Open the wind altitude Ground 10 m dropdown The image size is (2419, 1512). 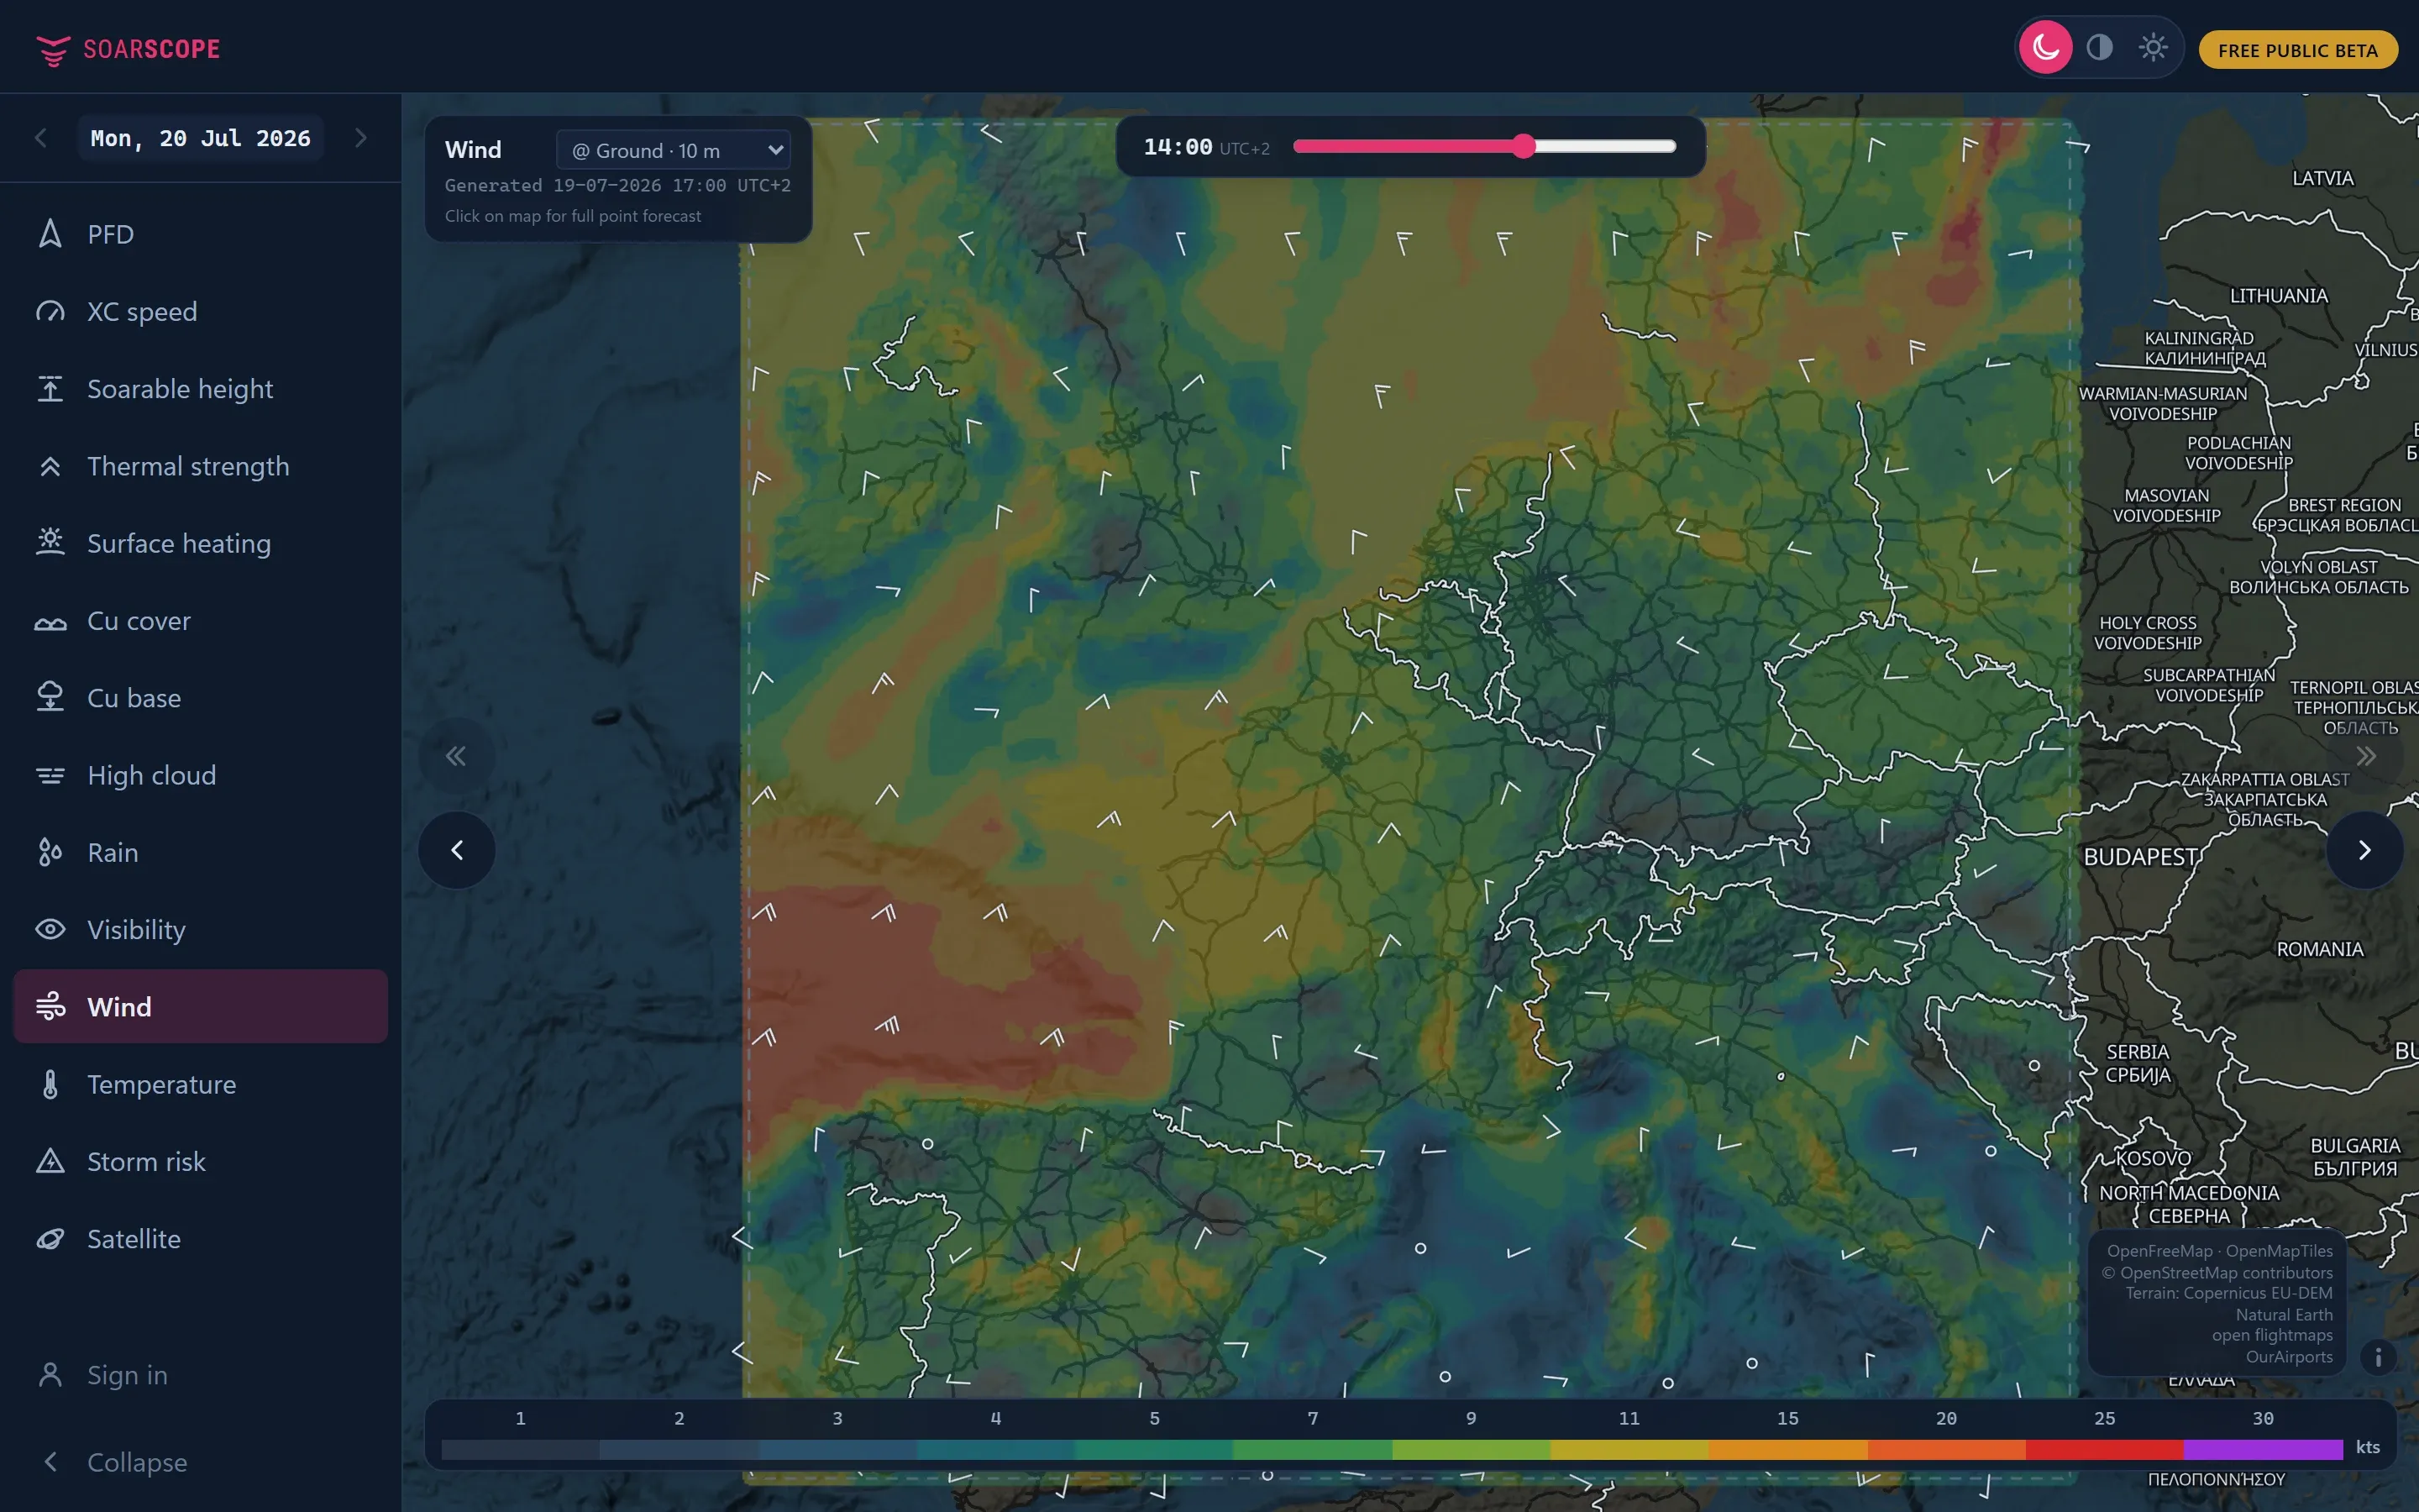tap(674, 150)
